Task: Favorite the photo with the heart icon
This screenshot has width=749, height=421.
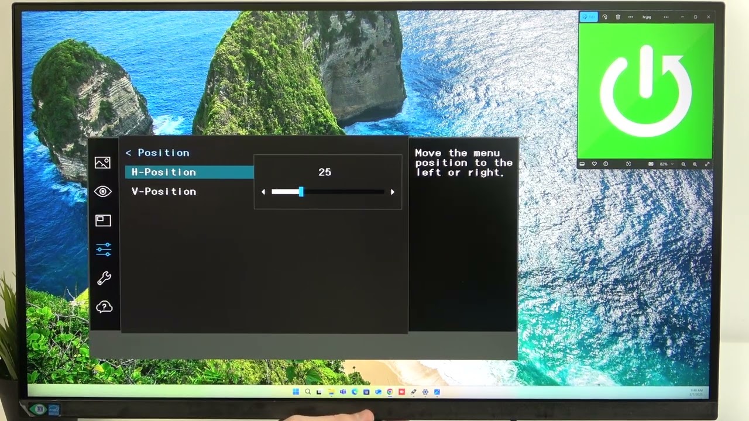Action: click(595, 164)
